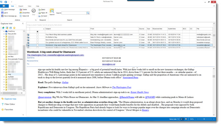Expand the Recycle Bin tree node
221x126 pixels.
tap(4, 34)
